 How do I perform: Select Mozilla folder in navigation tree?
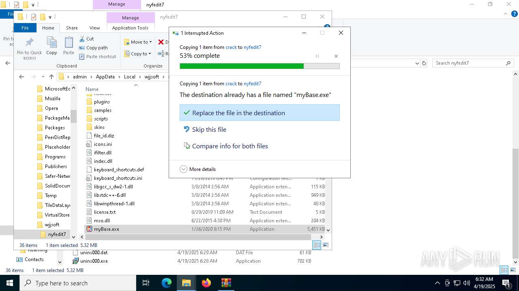pyautogui.click(x=52, y=99)
